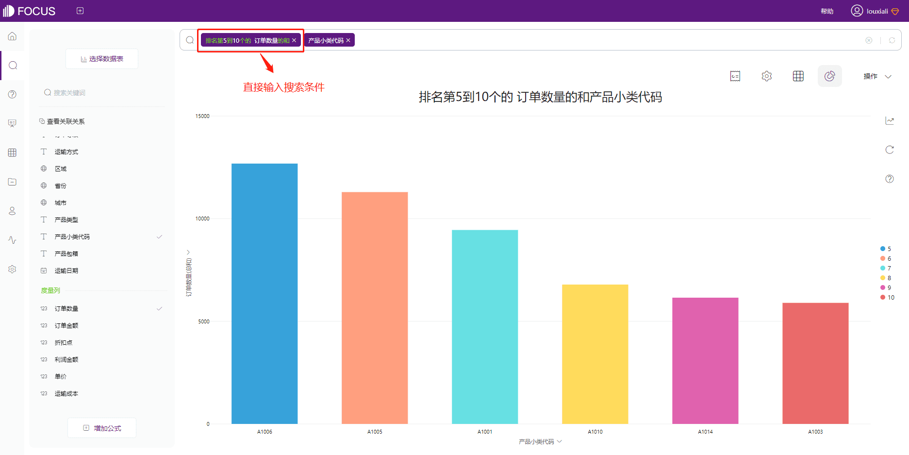This screenshot has height=455, width=909.
Task: Expand the y-axis 订单数量 chevron
Action: (188, 252)
